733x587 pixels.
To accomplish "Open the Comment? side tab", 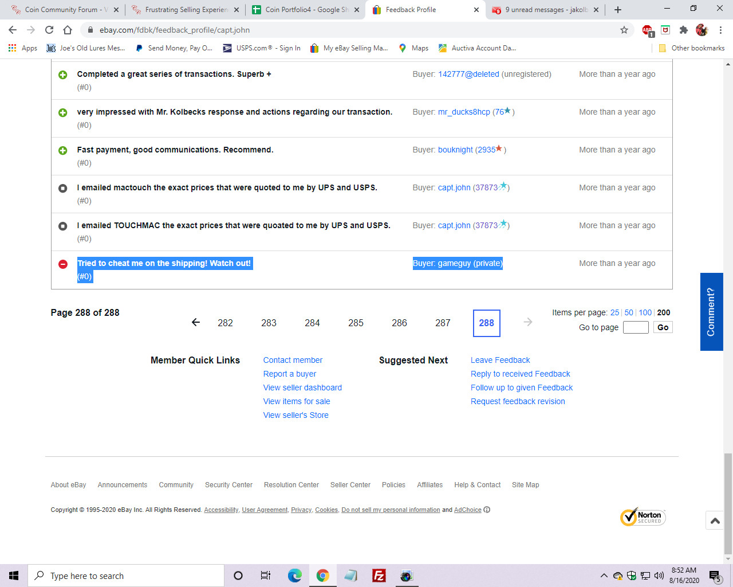I will [711, 312].
